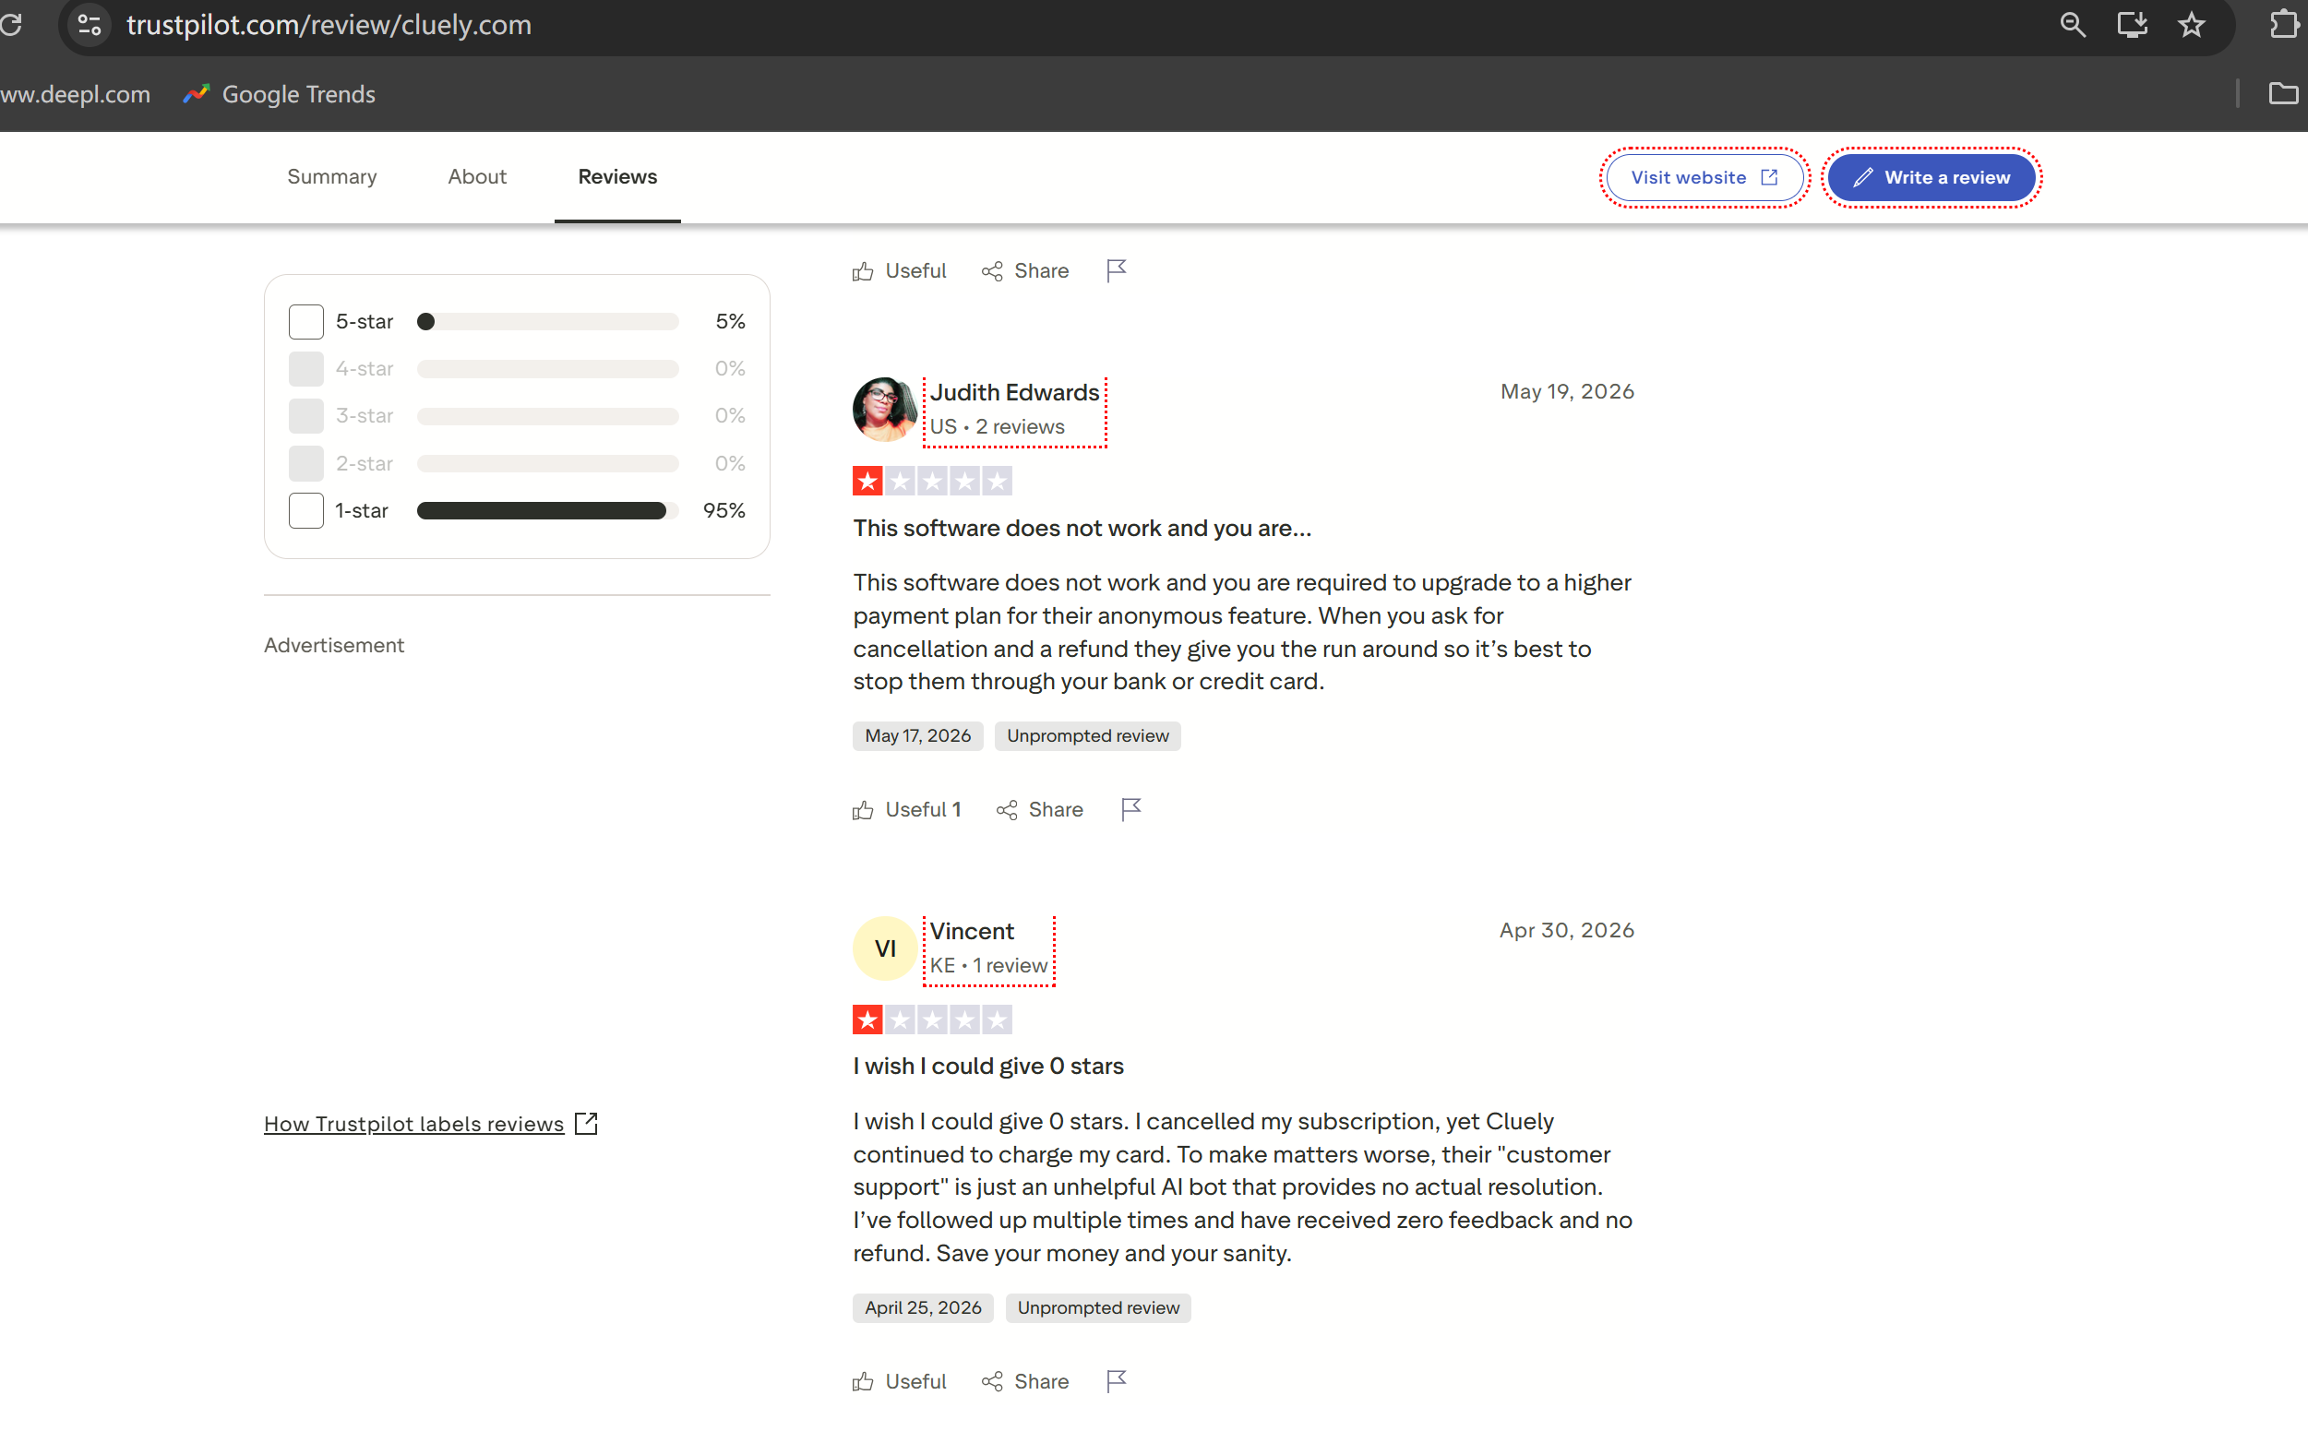The width and height of the screenshot is (2308, 1431).
Task: Check the 4-star filter checkbox
Action: (305, 369)
